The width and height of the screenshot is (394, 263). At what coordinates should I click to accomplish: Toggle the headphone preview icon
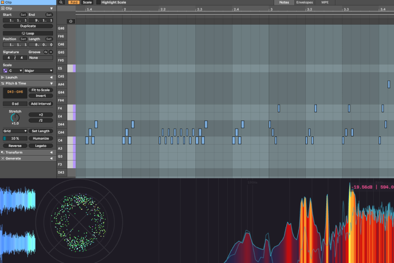[x=71, y=21]
